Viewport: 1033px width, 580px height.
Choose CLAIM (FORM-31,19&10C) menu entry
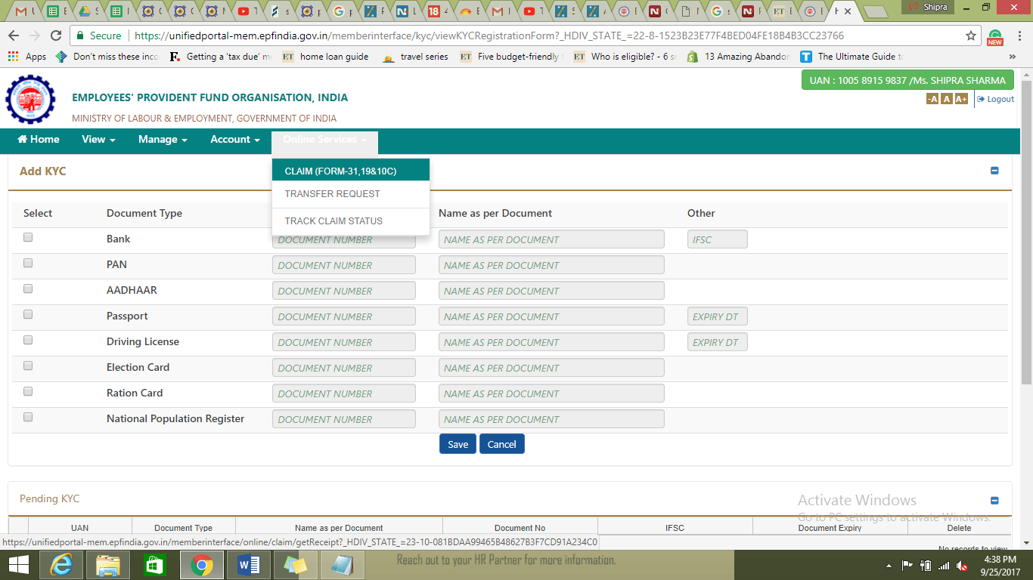[x=340, y=171]
